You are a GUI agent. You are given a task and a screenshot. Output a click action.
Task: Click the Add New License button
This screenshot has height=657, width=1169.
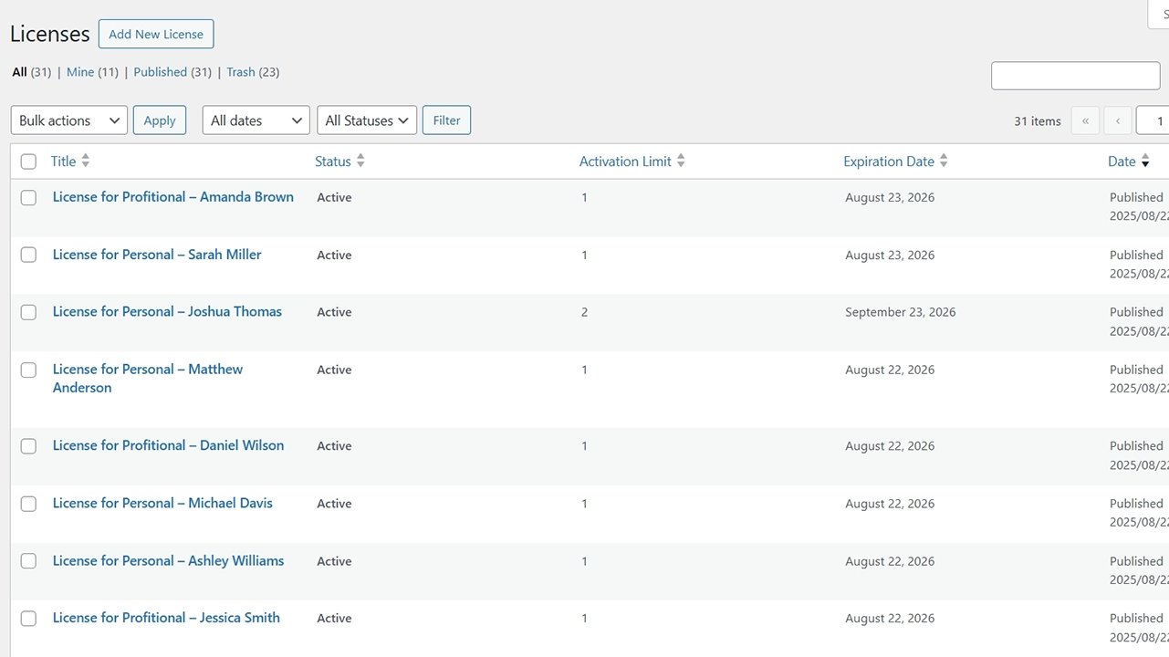click(156, 35)
